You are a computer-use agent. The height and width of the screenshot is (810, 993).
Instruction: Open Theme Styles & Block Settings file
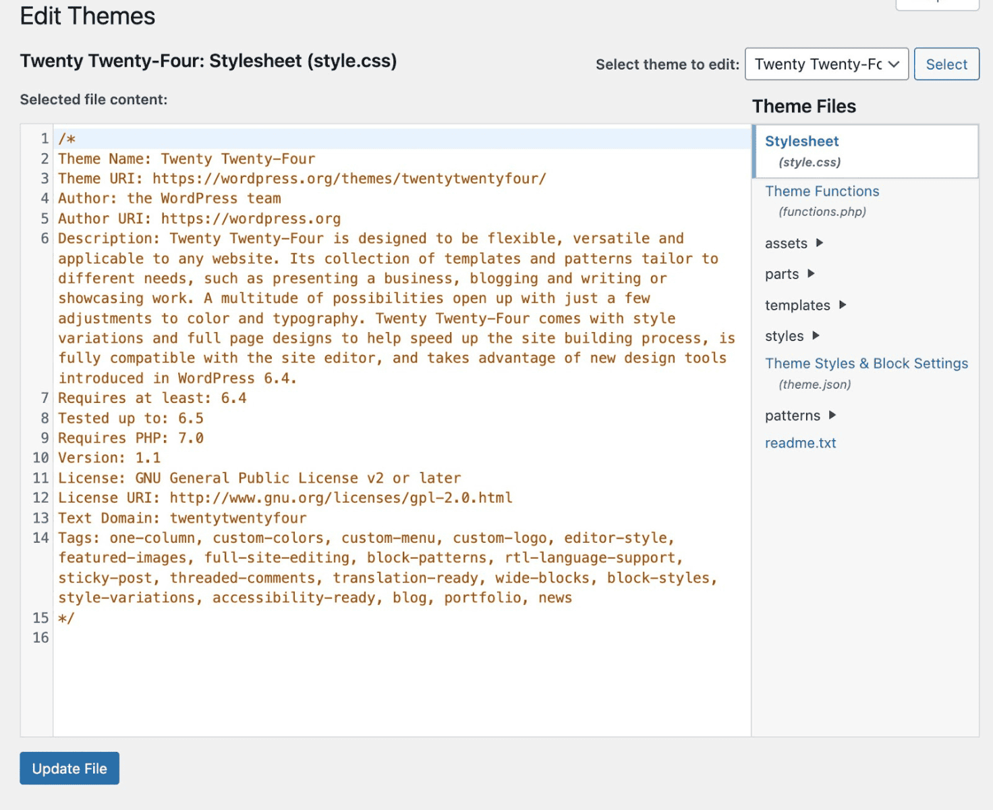(x=866, y=364)
